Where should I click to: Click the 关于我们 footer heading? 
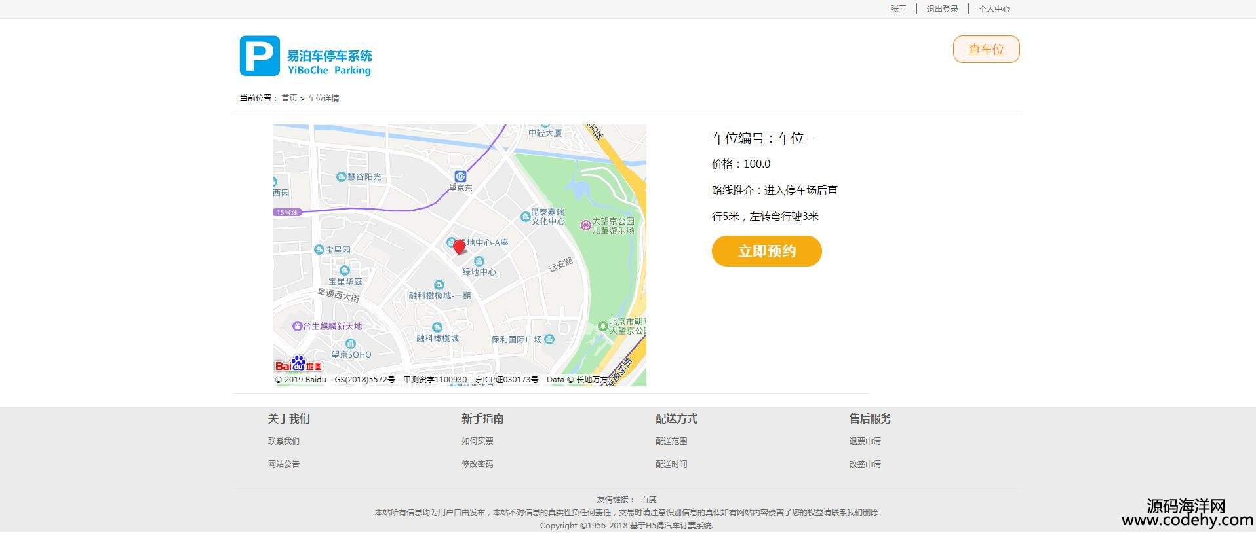click(x=289, y=418)
